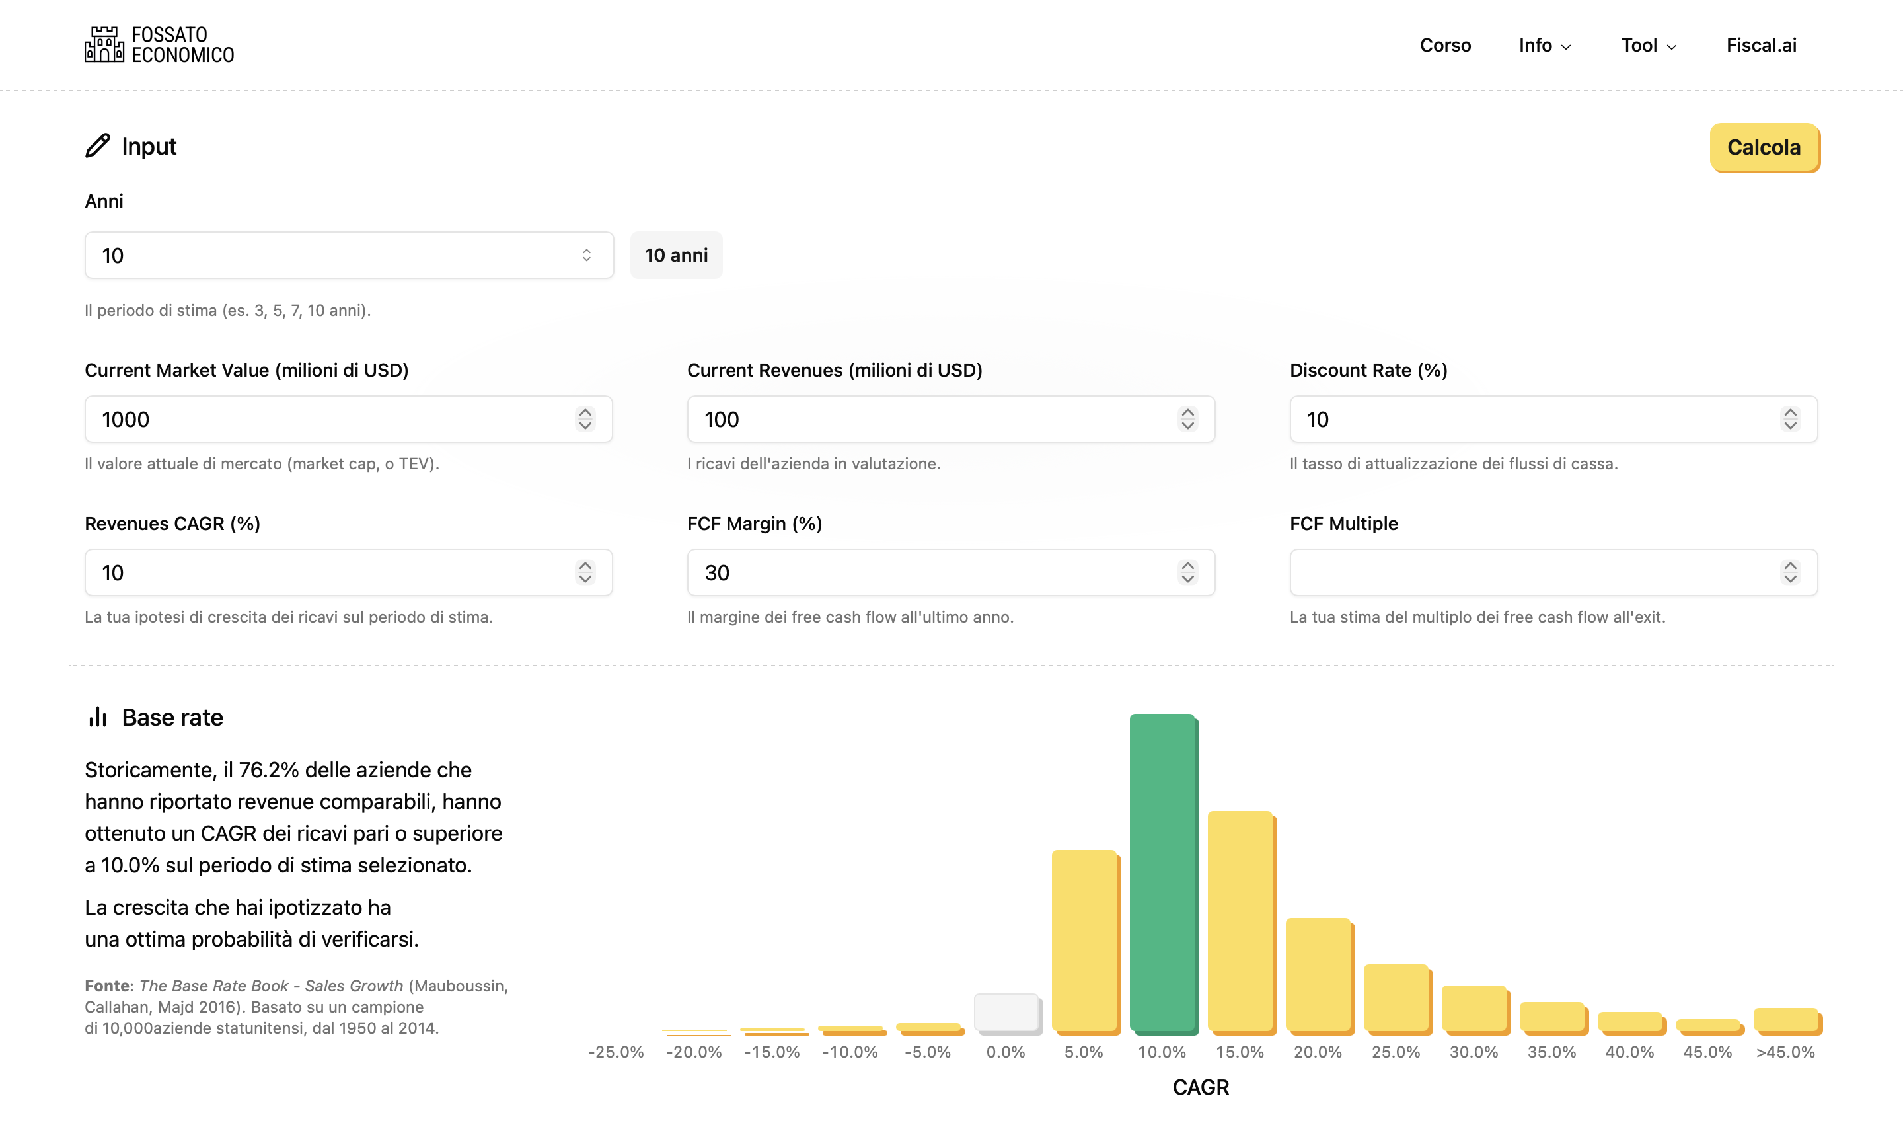Open the Fiscal.ai navigation link
Screen dimensions: 1903x1121
[1760, 46]
